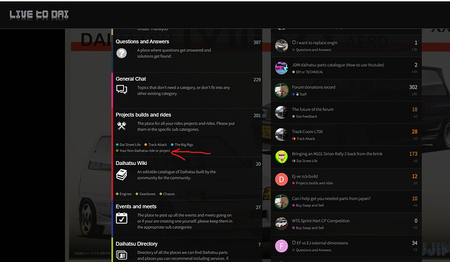The width and height of the screenshot is (450, 262).
Task: Click the Projects builds crossed-tools icon
Action: (x=121, y=126)
